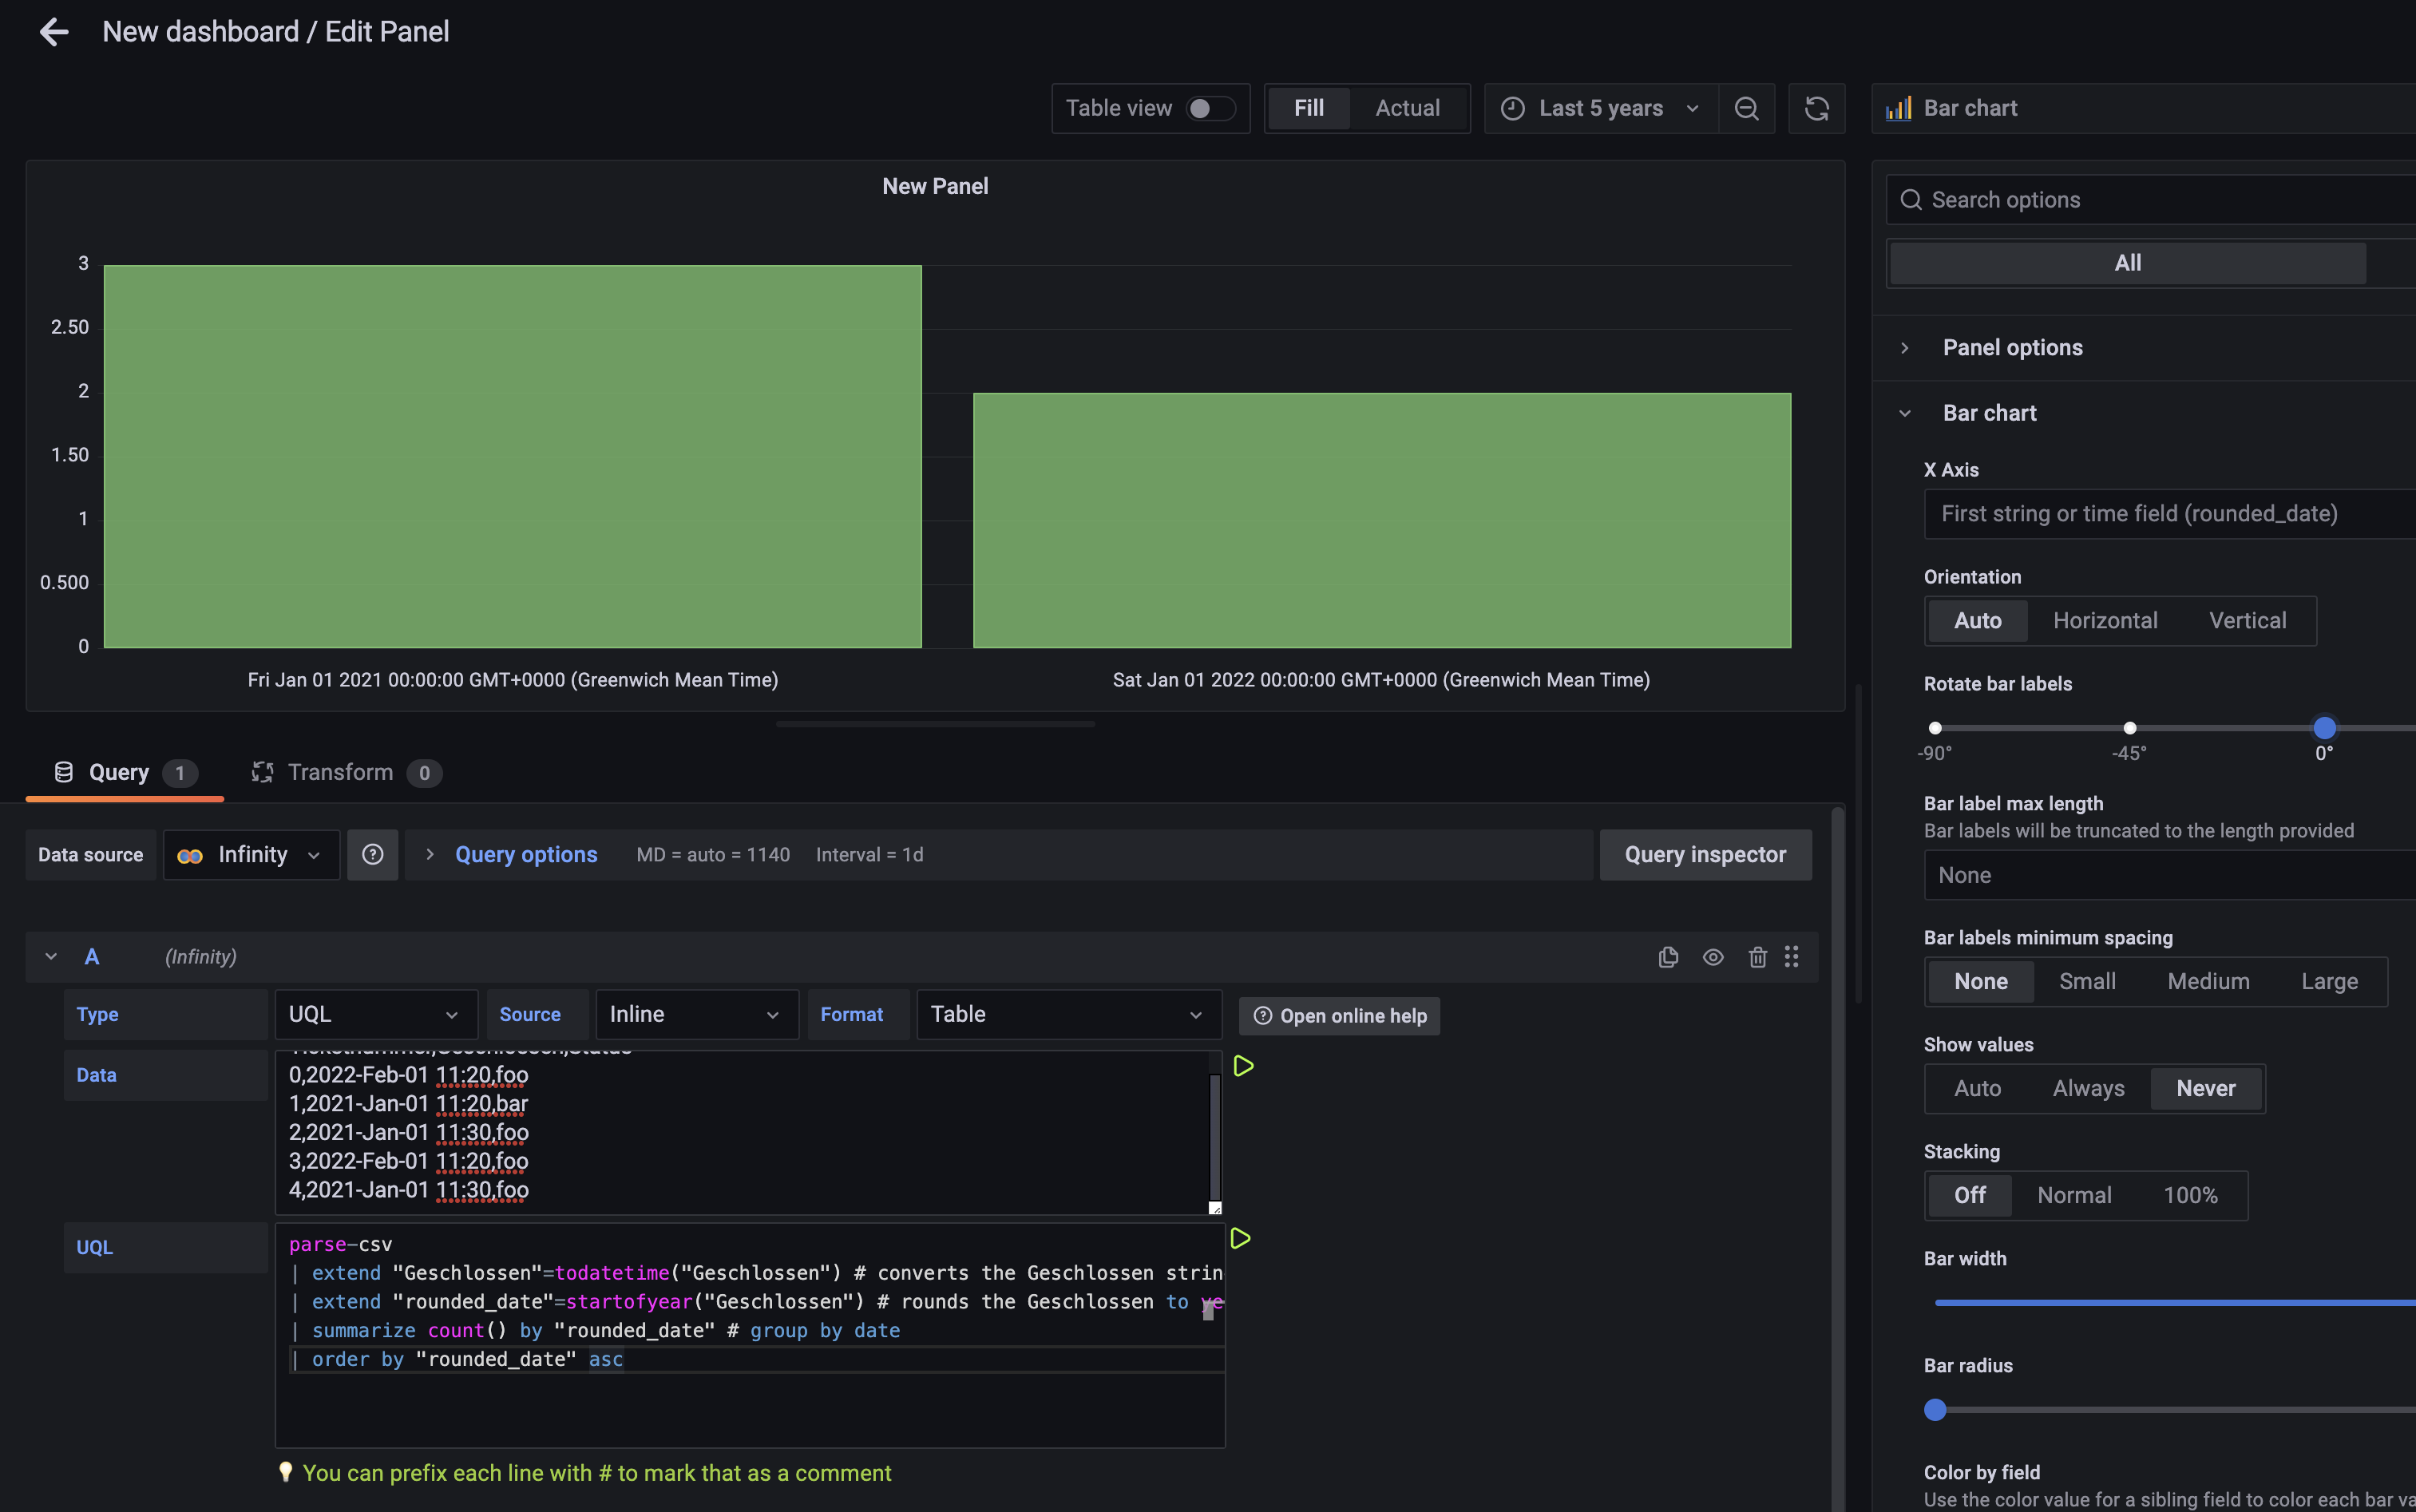2416x1512 pixels.
Task: Duplicate query A with copy icon
Action: point(1667,957)
